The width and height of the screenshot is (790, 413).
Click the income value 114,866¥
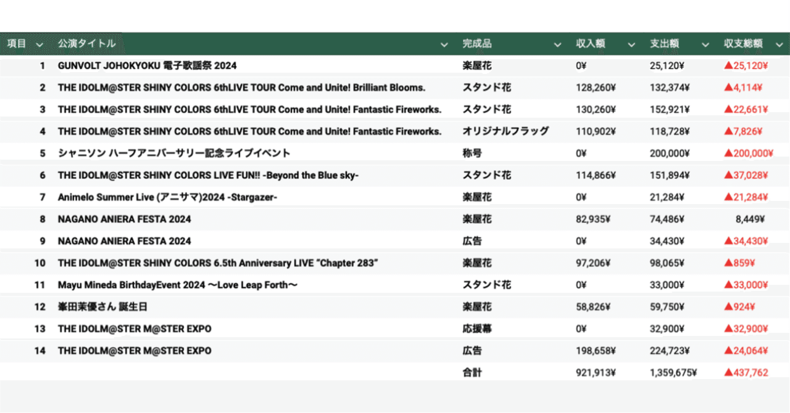tap(596, 175)
